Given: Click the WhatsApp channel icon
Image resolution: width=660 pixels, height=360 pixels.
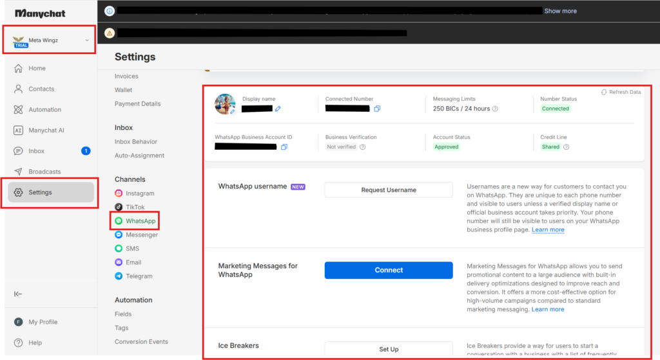Looking at the screenshot, I should (x=119, y=221).
